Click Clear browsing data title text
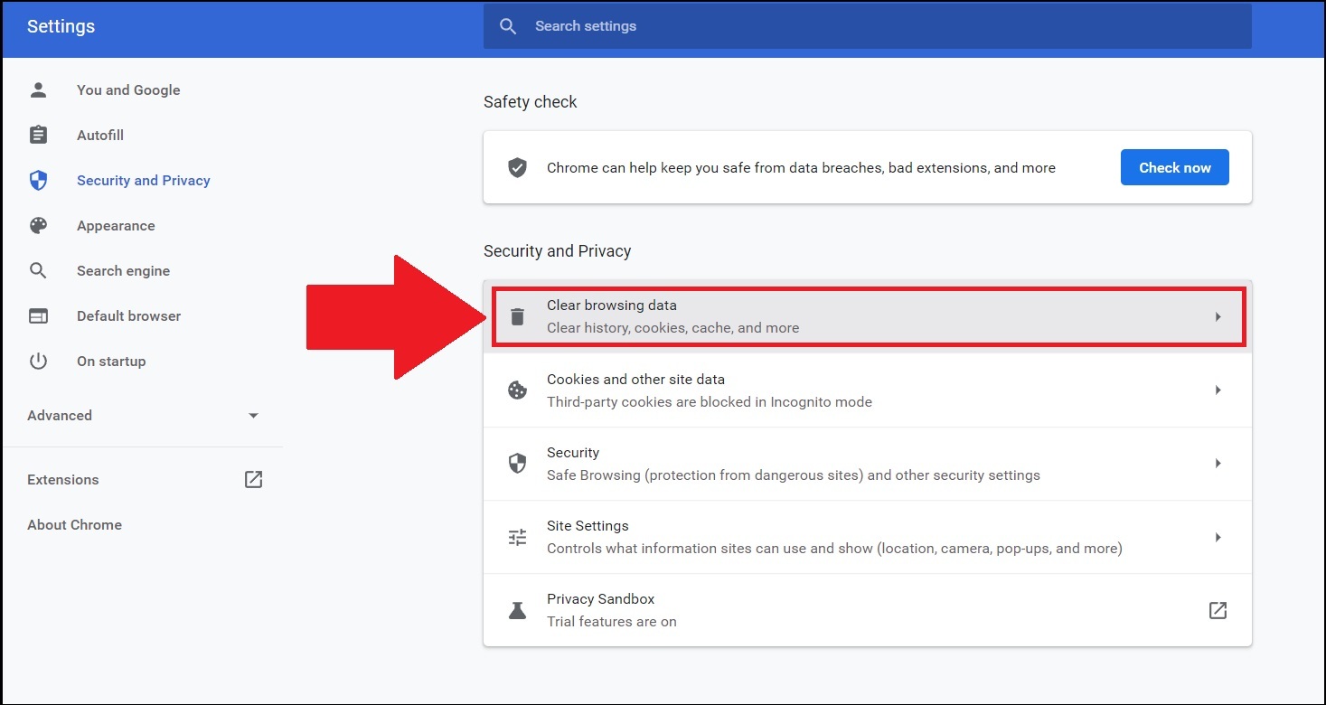Image resolution: width=1326 pixels, height=705 pixels. [612, 305]
